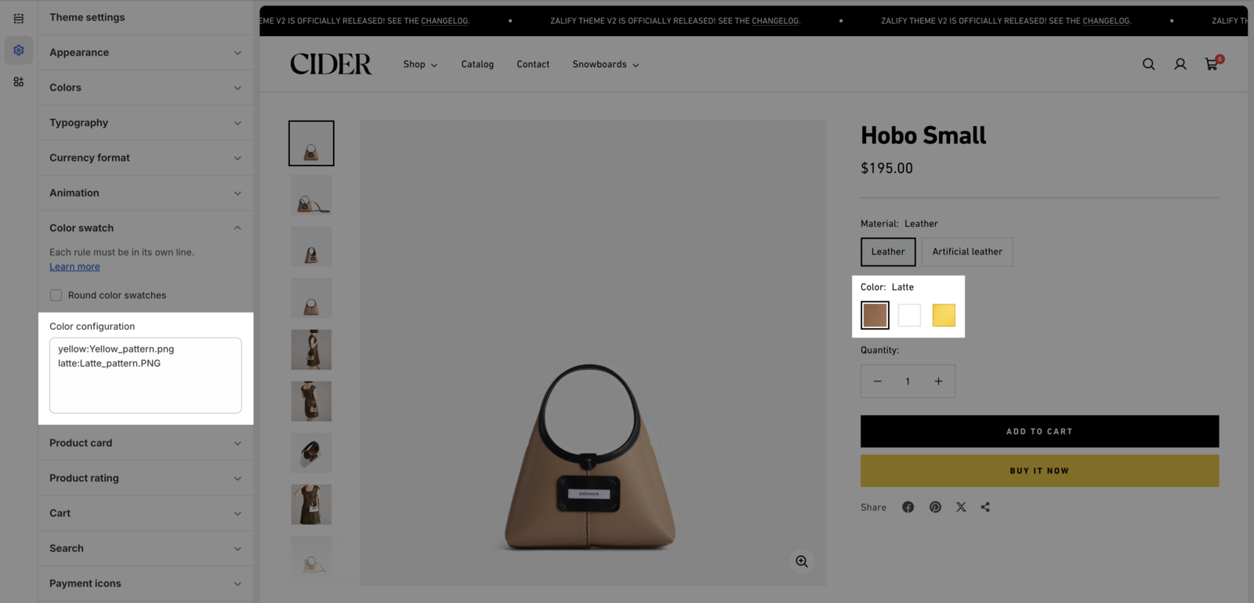Open the Shop menu dropdown
Screen dimensions: 1254x603
(420, 64)
